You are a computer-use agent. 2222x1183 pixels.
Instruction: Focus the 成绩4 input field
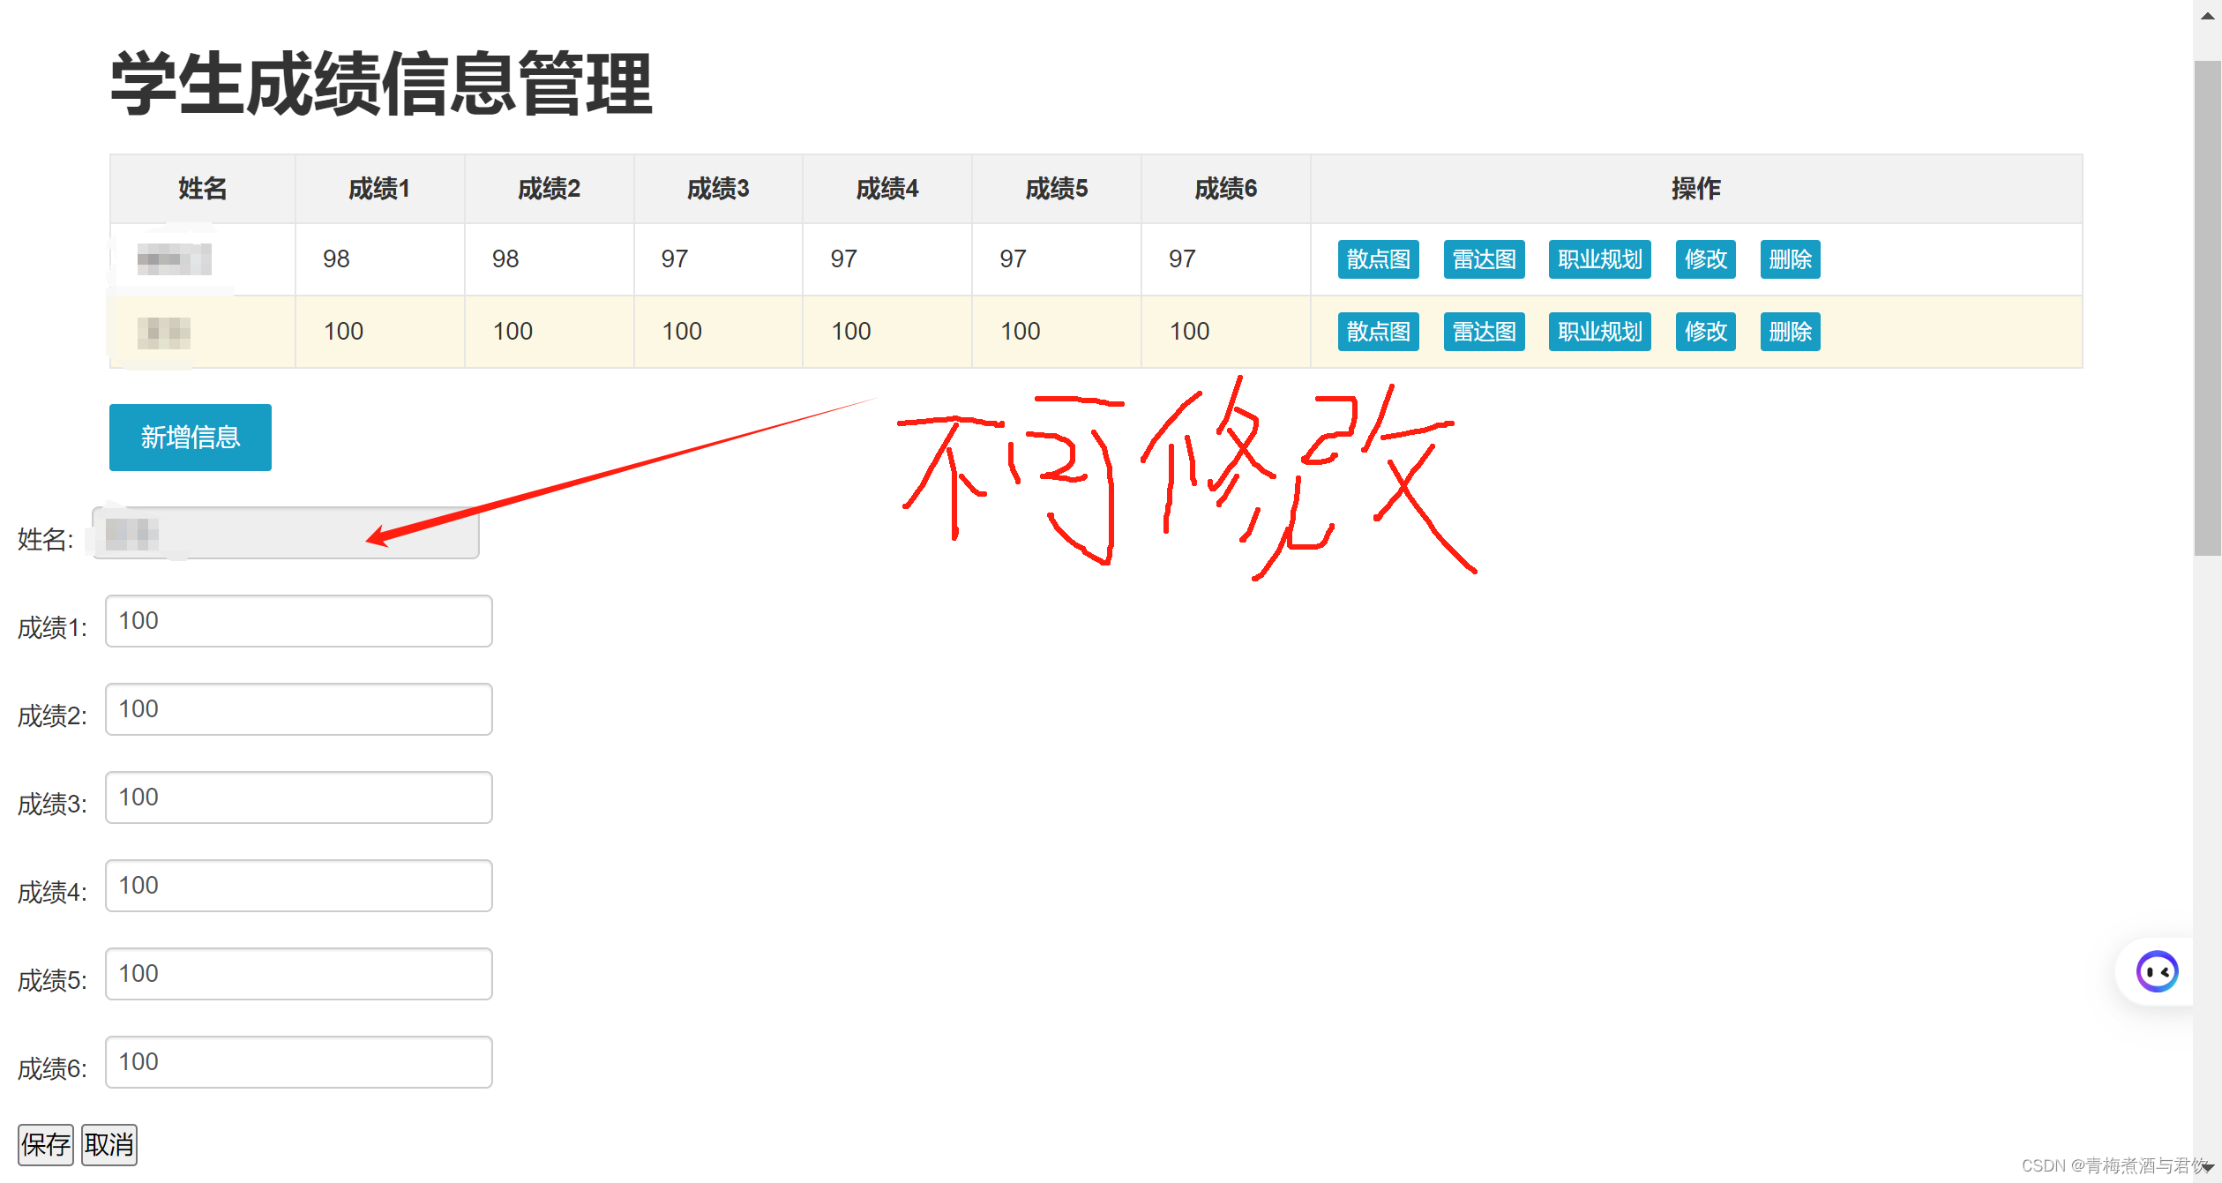pyautogui.click(x=299, y=886)
